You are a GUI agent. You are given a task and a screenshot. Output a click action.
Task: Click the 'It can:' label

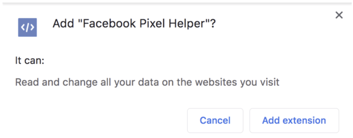30,60
